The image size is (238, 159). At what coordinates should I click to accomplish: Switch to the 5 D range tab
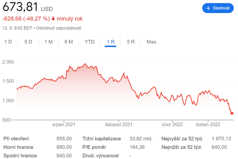[28, 42]
